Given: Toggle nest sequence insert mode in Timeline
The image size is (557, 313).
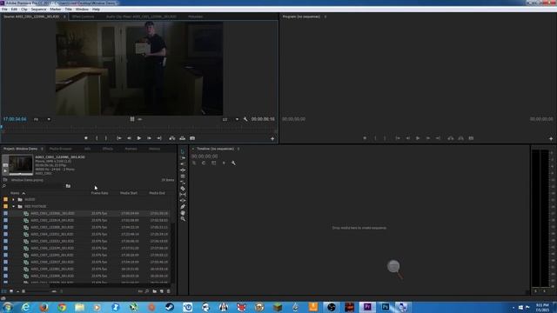Looking at the screenshot, I should click(194, 163).
